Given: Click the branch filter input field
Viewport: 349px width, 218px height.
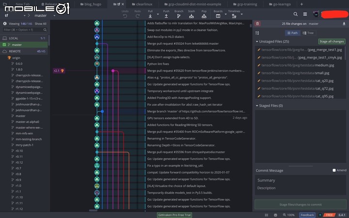Looking at the screenshot, I should (25, 30).
